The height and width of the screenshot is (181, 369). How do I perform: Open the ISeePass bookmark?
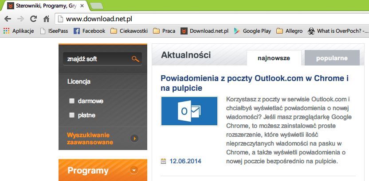[x=54, y=31]
